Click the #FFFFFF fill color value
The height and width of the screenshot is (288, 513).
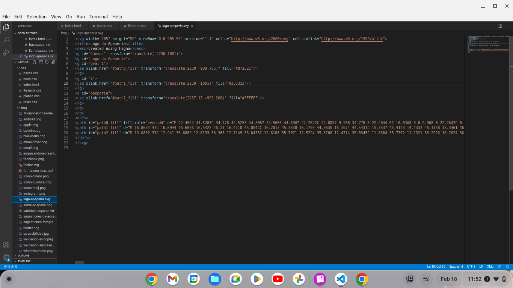click(251, 98)
